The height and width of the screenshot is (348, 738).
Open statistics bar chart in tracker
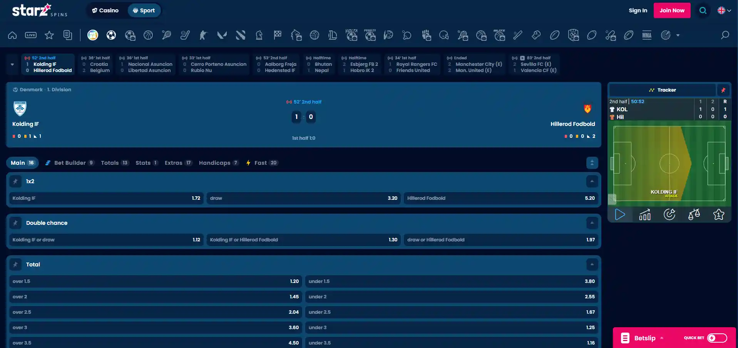pos(645,214)
